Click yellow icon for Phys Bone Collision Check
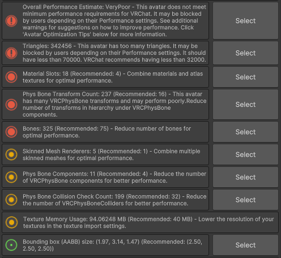 (x=11, y=200)
